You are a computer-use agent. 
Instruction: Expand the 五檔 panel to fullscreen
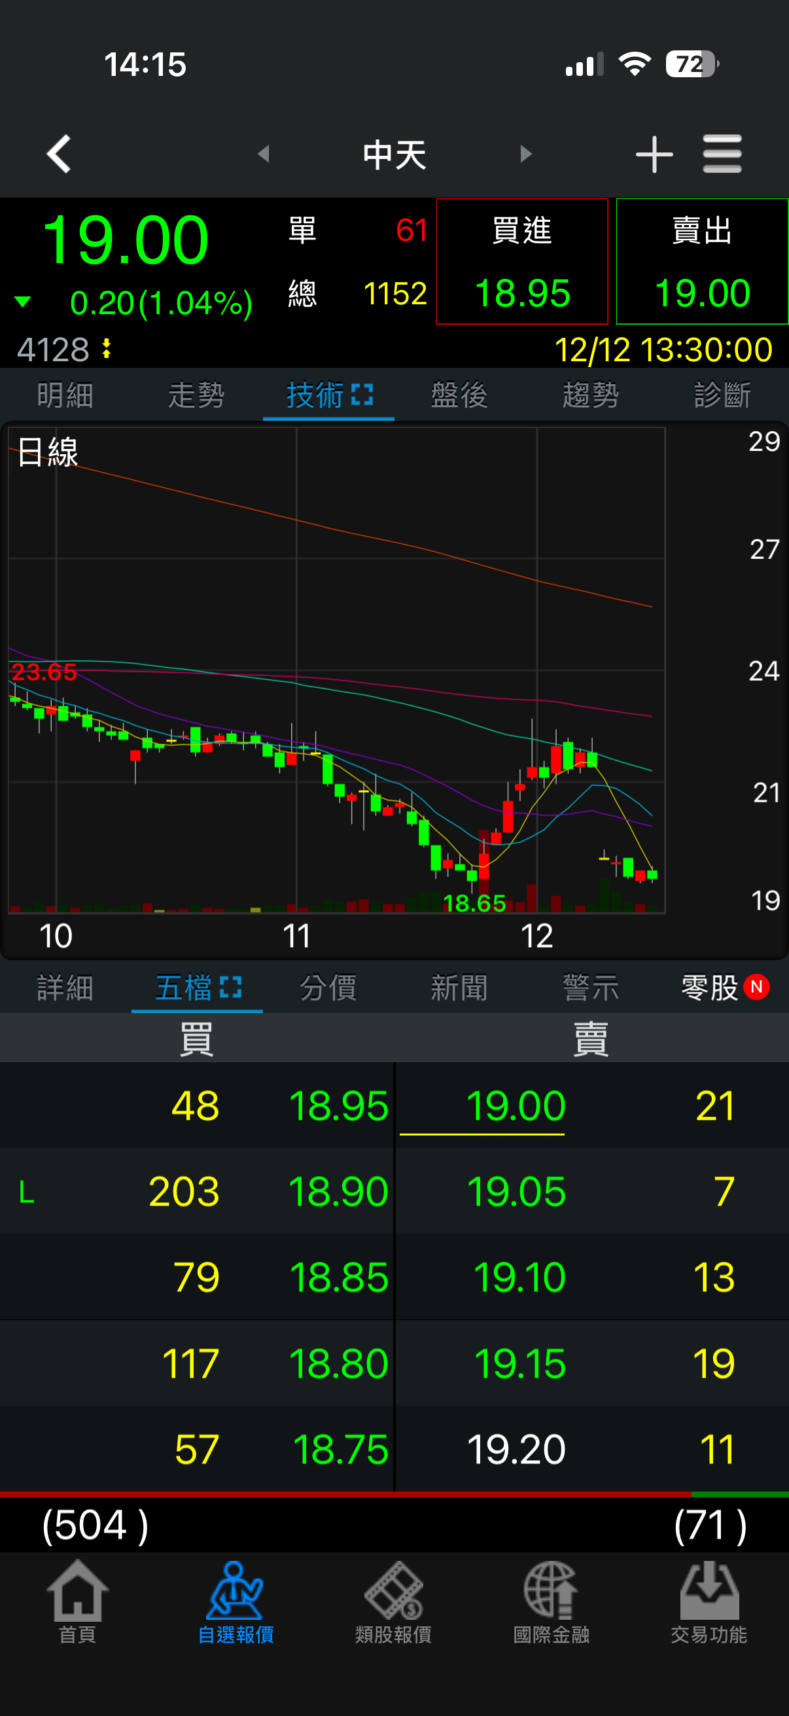[230, 986]
